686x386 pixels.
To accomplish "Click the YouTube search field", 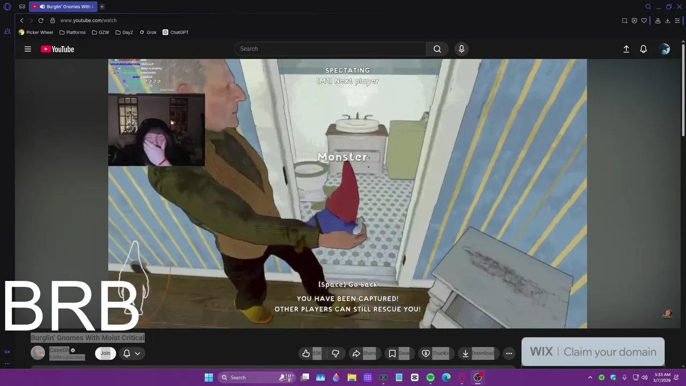I will point(330,49).
